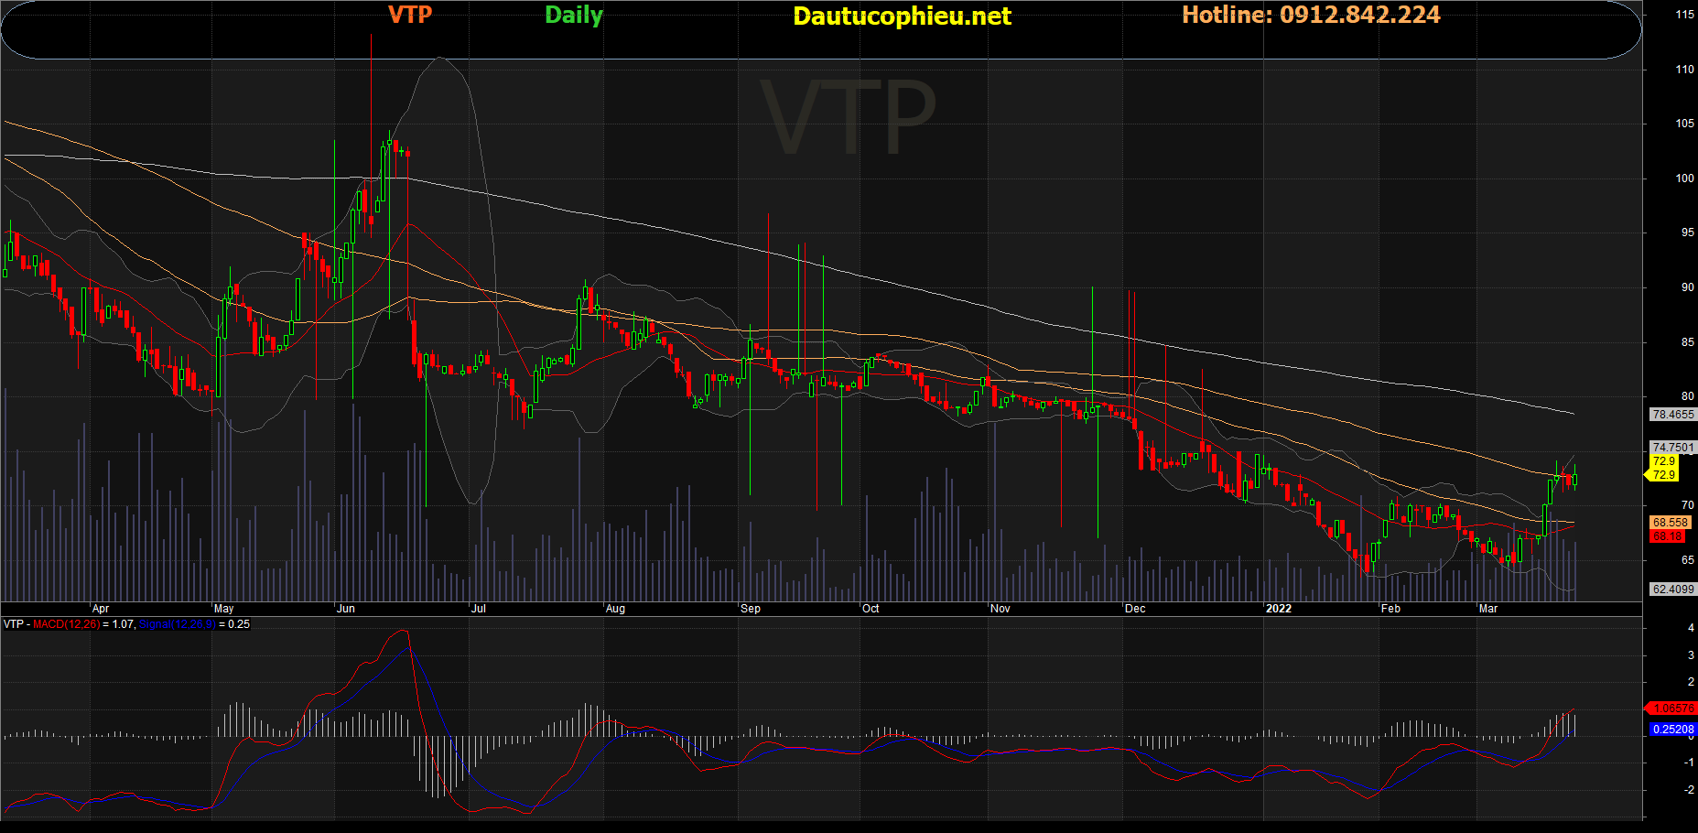Jump to the Jun marker on time axis
The width and height of the screenshot is (1698, 833).
[x=346, y=609]
